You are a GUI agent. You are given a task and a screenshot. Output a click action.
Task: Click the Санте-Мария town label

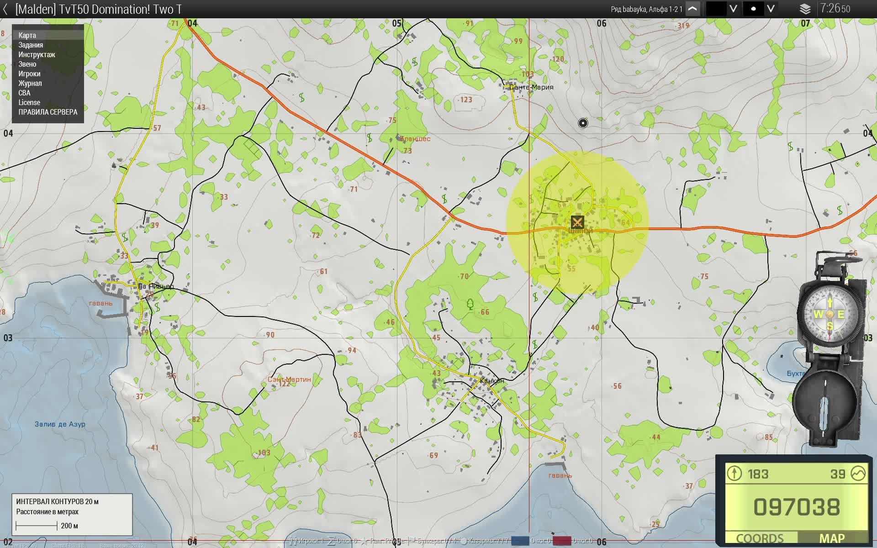pyautogui.click(x=531, y=87)
